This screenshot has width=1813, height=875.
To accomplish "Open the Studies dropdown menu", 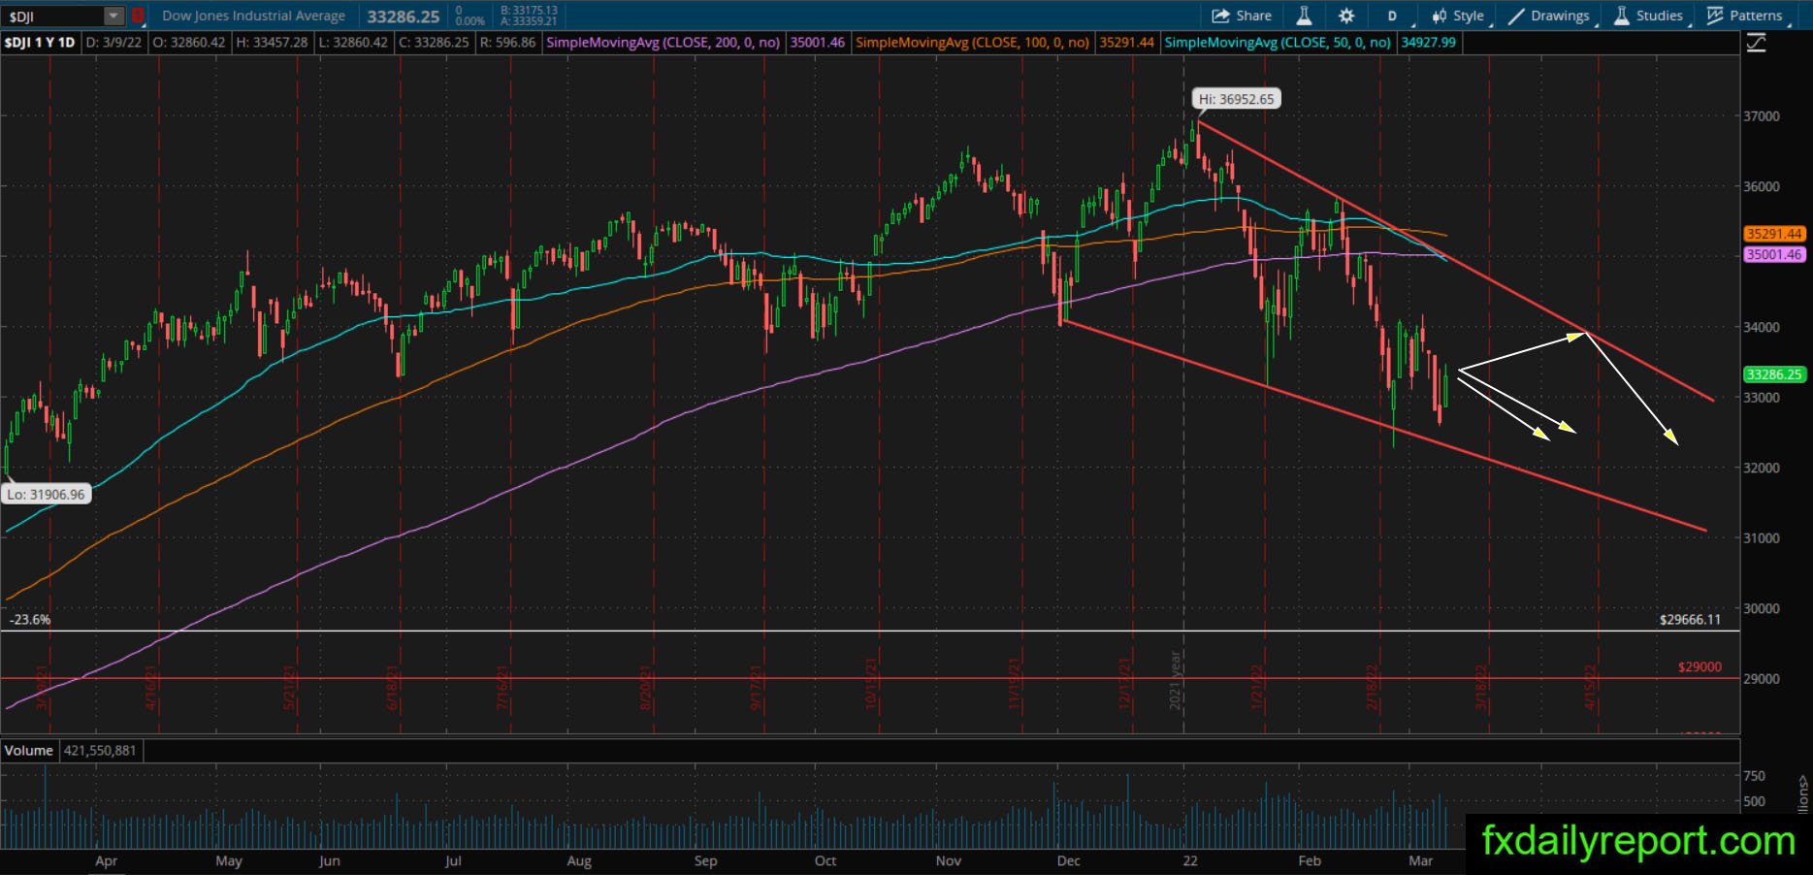I will [1650, 16].
